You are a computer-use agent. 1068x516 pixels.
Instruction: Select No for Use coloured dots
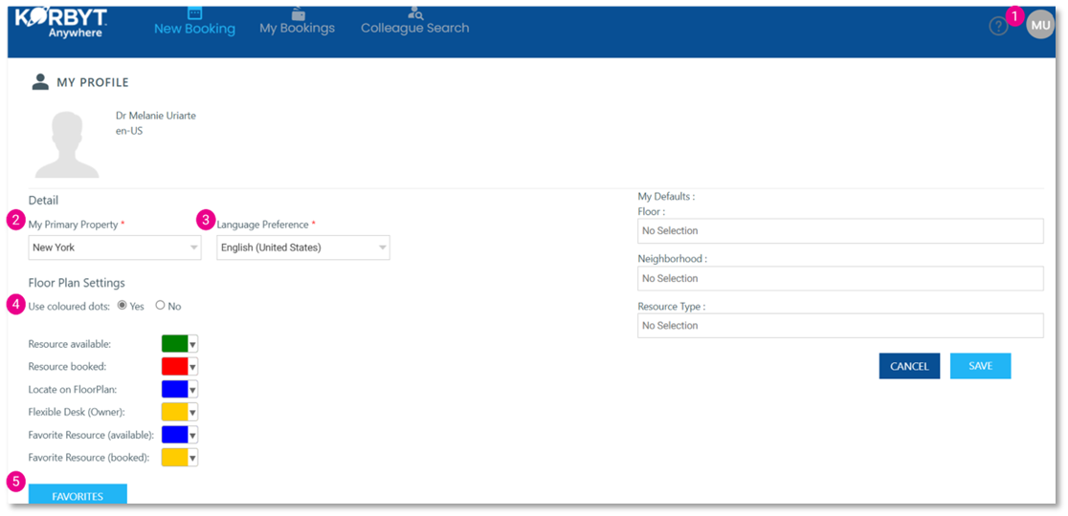pyautogui.click(x=161, y=306)
